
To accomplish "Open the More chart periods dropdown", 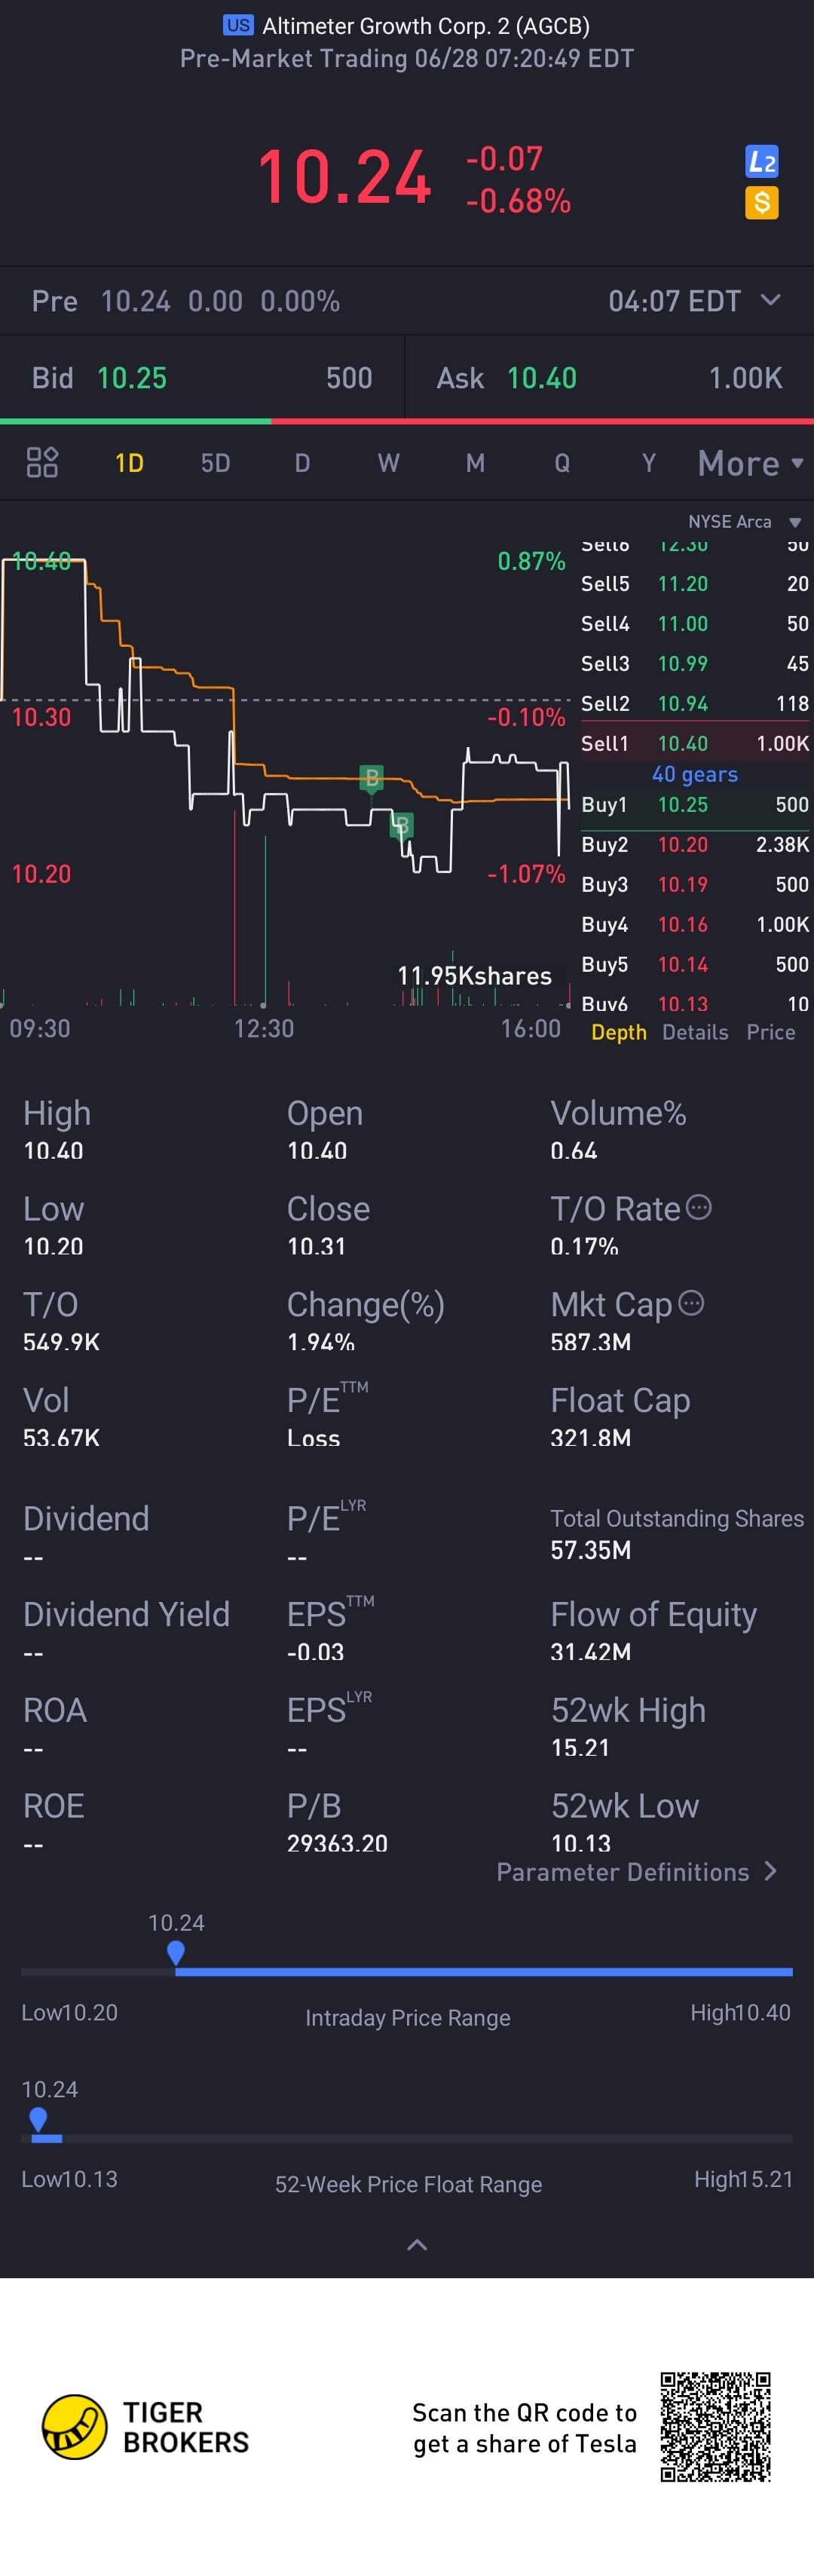I will (x=751, y=463).
